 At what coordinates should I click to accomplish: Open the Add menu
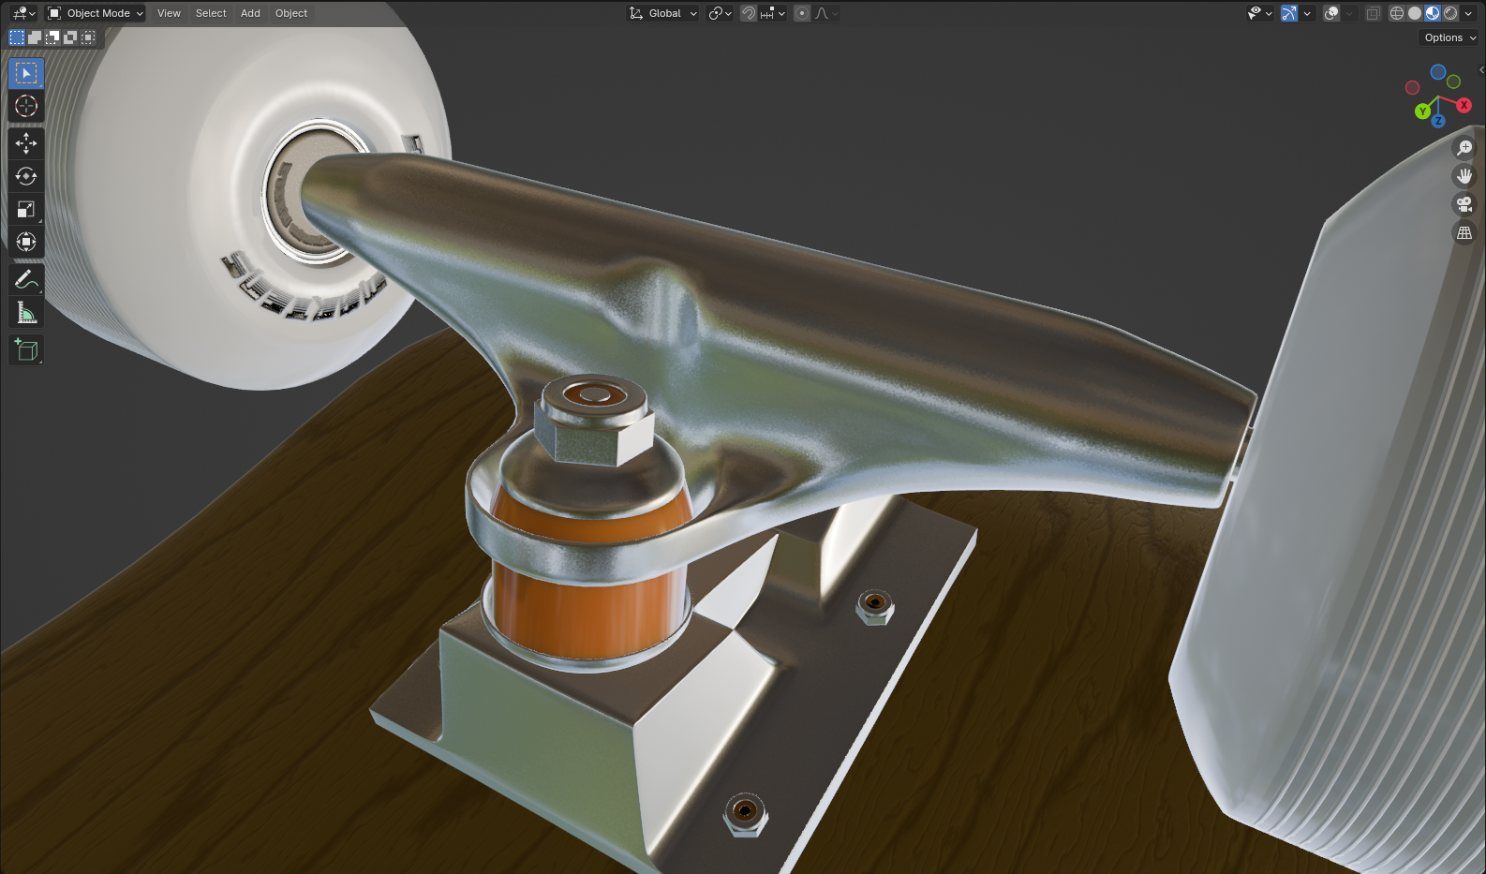(x=250, y=13)
